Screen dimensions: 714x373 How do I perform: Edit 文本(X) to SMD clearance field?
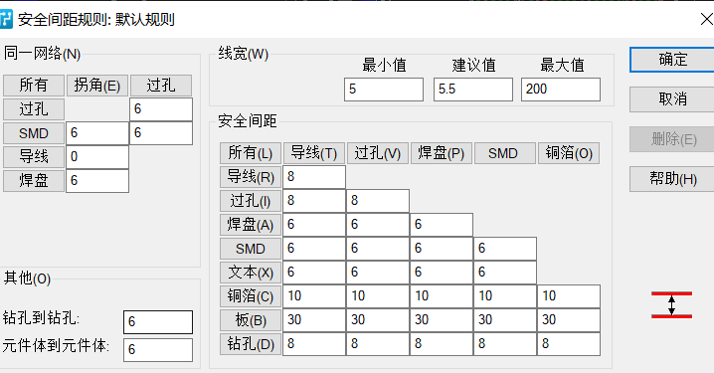coord(505,273)
